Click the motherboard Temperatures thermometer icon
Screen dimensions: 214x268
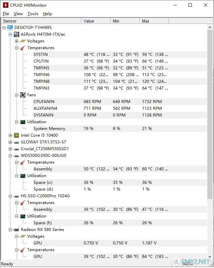23,48
